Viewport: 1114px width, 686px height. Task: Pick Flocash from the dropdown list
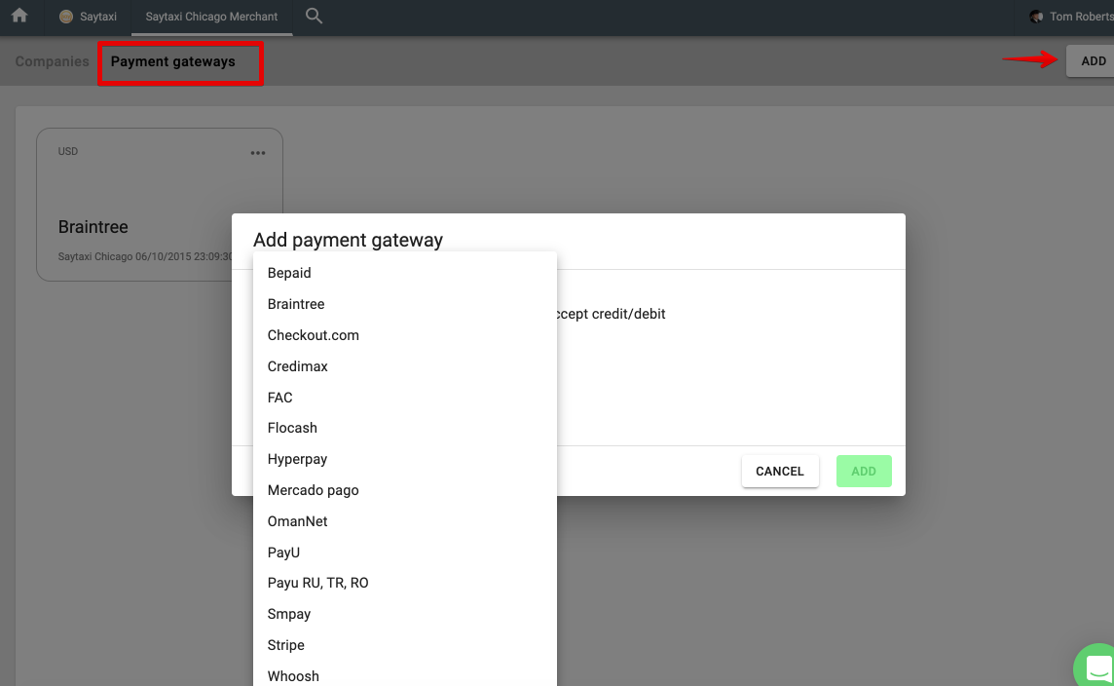(x=405, y=428)
